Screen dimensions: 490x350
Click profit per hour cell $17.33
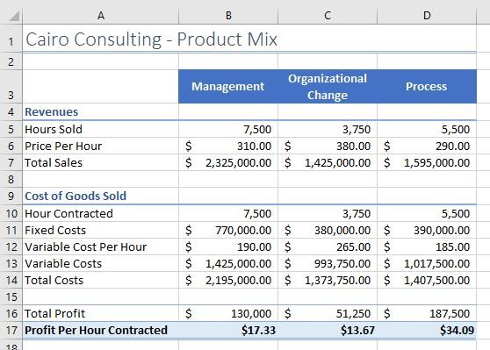coord(228,330)
